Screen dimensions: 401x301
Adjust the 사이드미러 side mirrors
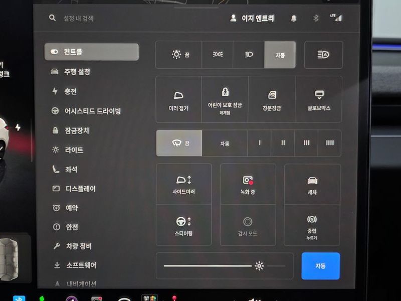click(x=183, y=184)
